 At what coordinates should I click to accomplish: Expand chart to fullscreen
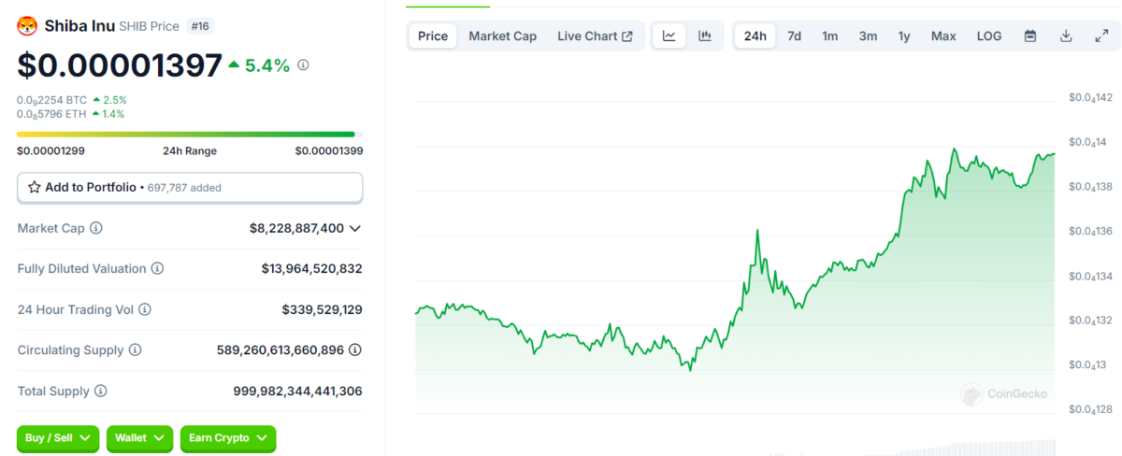[1101, 36]
